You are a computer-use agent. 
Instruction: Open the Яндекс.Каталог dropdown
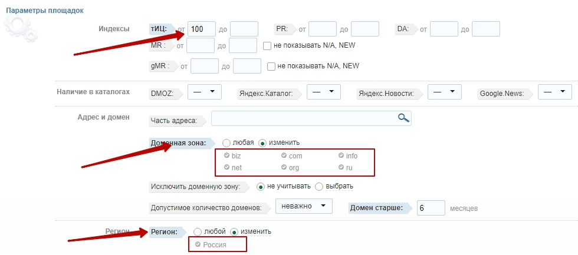click(324, 92)
